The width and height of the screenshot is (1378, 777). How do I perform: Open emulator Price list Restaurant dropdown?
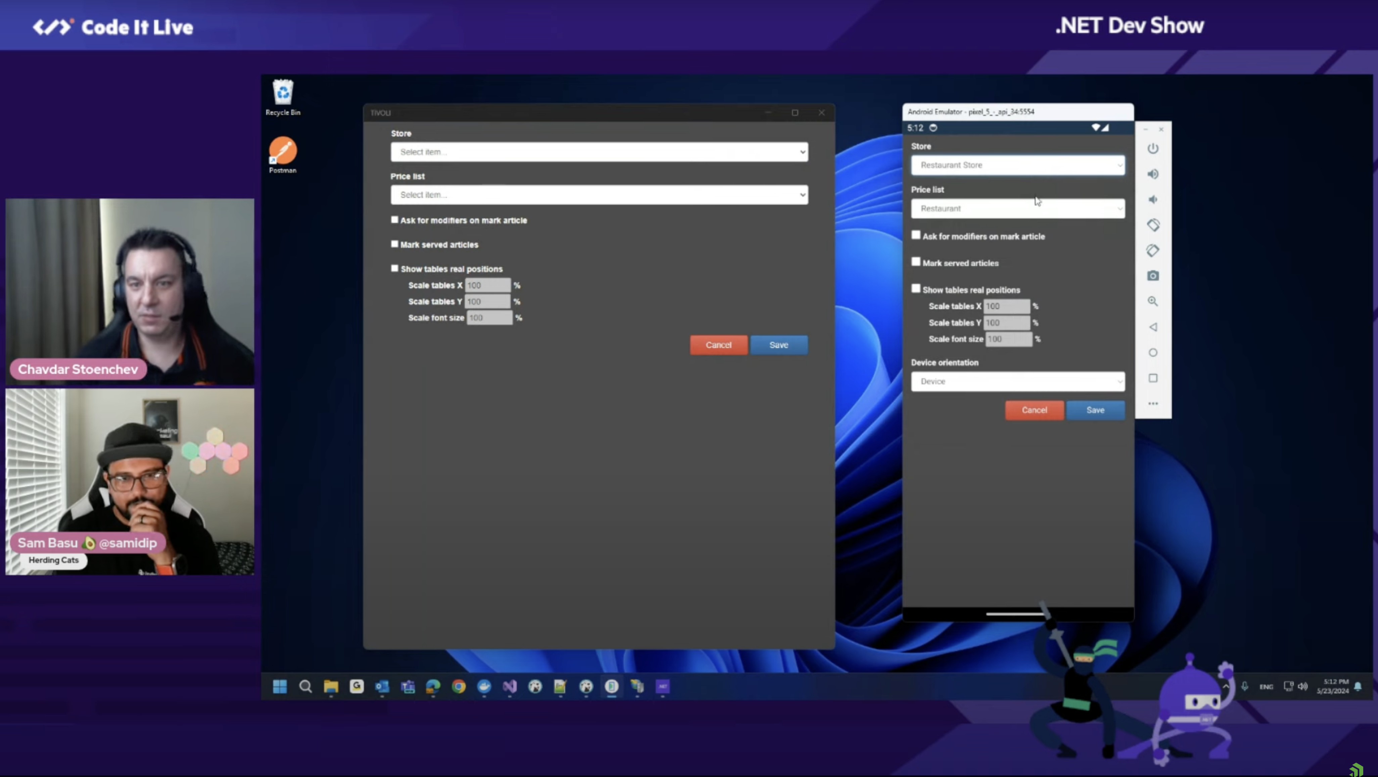click(1018, 208)
